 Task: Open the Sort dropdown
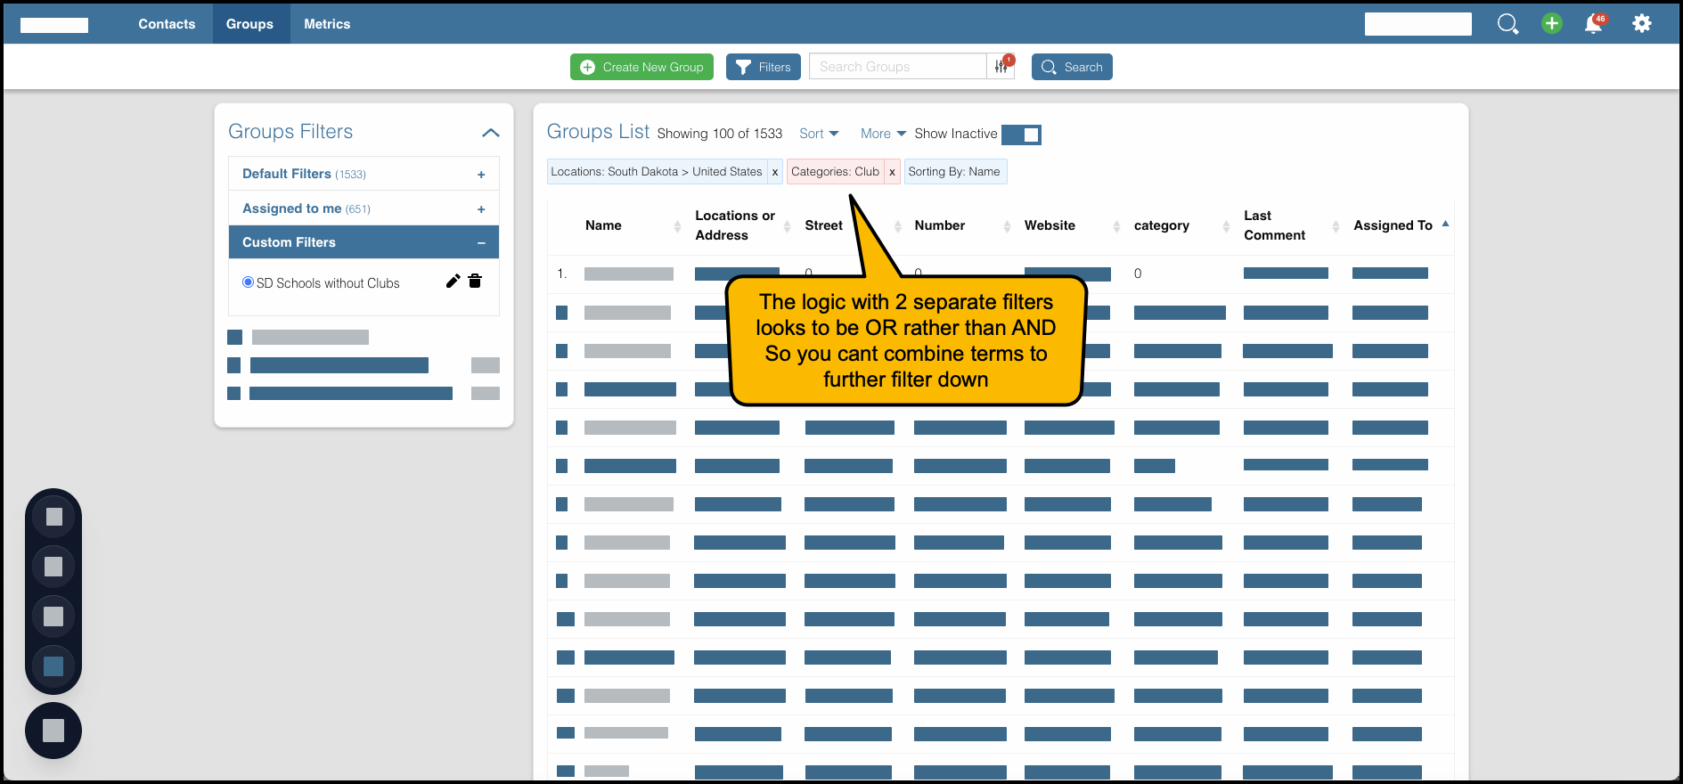coord(819,134)
